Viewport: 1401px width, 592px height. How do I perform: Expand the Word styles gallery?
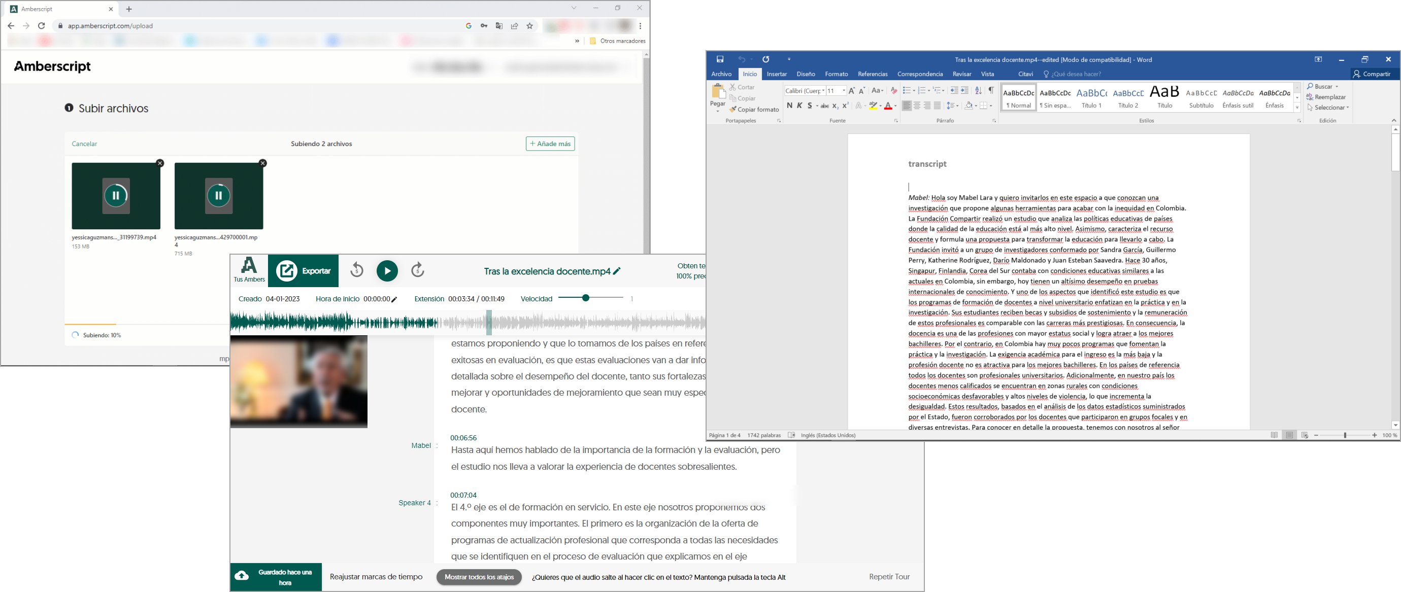[1297, 108]
